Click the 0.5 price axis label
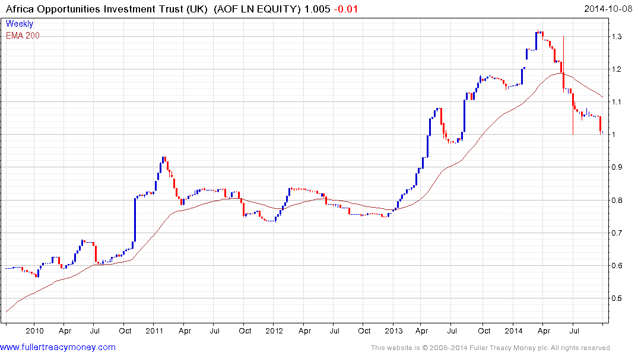This screenshot has height=356, width=638. tap(617, 298)
